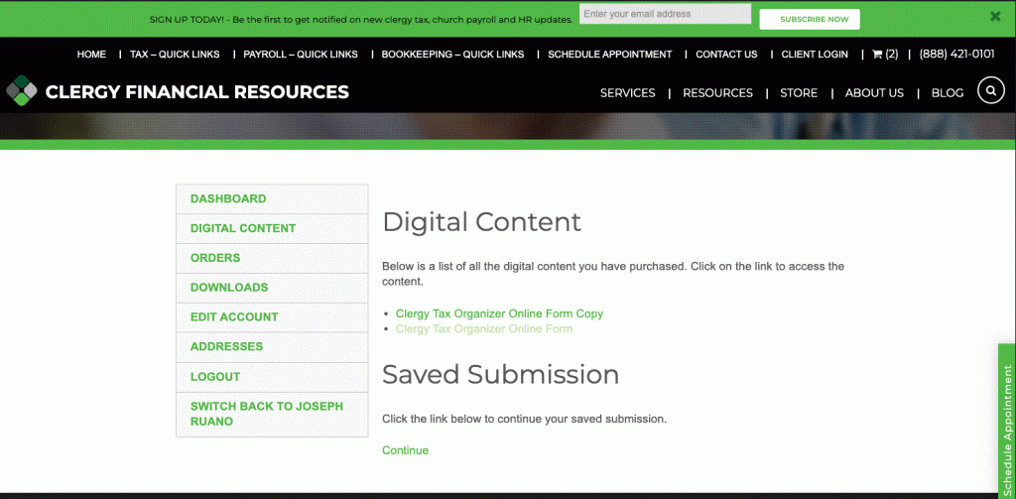Open Clergy Tax Organizer Online Form Copy

499,313
